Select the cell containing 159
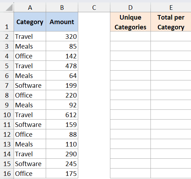This screenshot has height=179, width=191. [x=62, y=124]
